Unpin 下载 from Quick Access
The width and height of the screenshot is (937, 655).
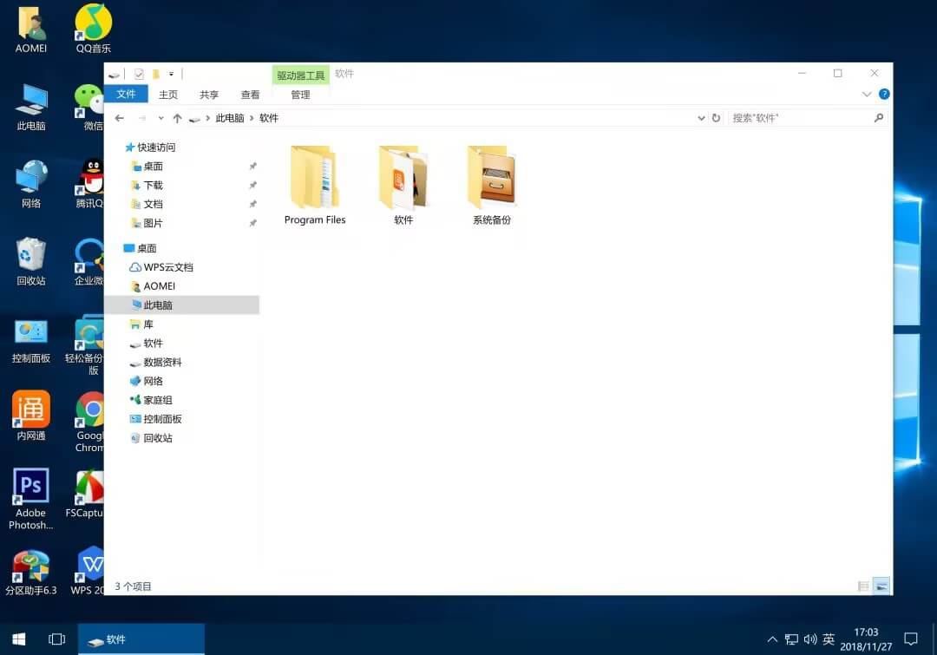tap(252, 185)
